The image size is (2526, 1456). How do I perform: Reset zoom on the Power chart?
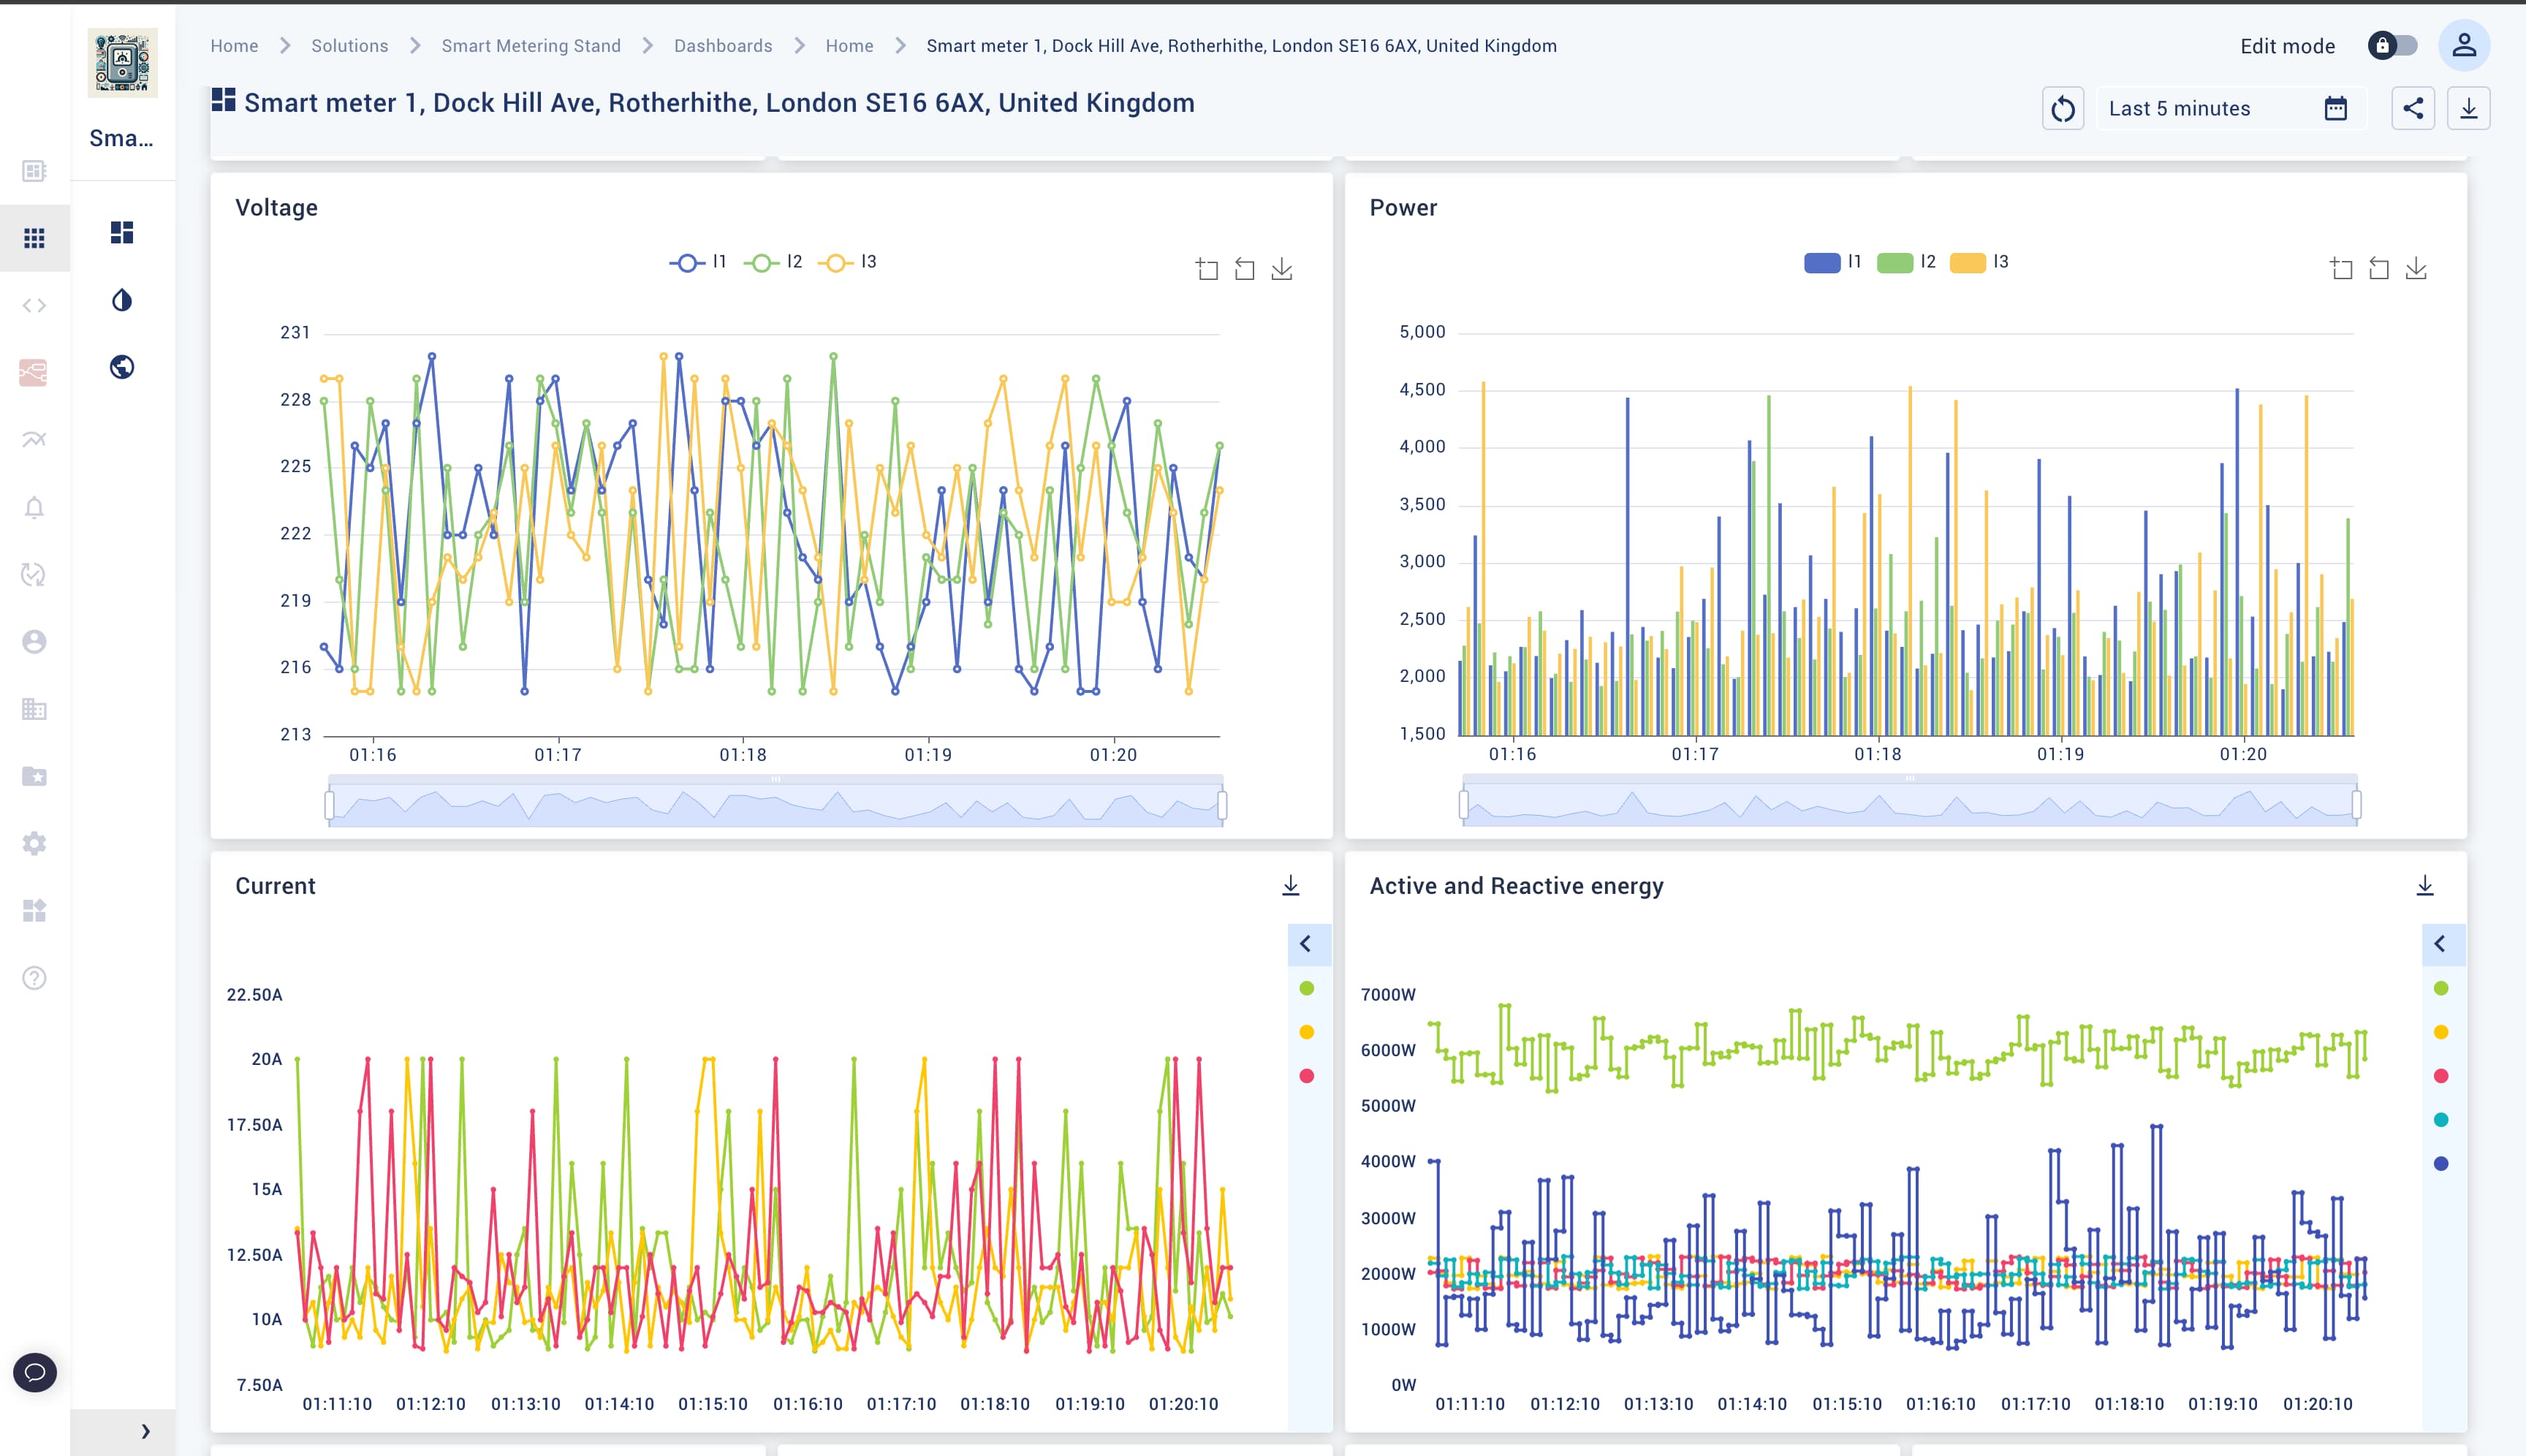click(x=2379, y=268)
